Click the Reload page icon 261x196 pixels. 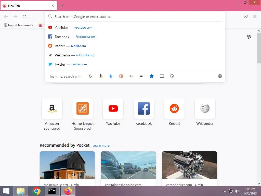[24, 17]
